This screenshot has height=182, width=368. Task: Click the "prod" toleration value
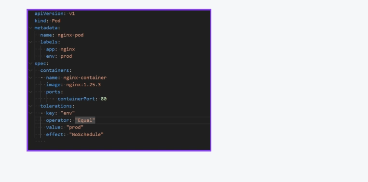(75, 128)
